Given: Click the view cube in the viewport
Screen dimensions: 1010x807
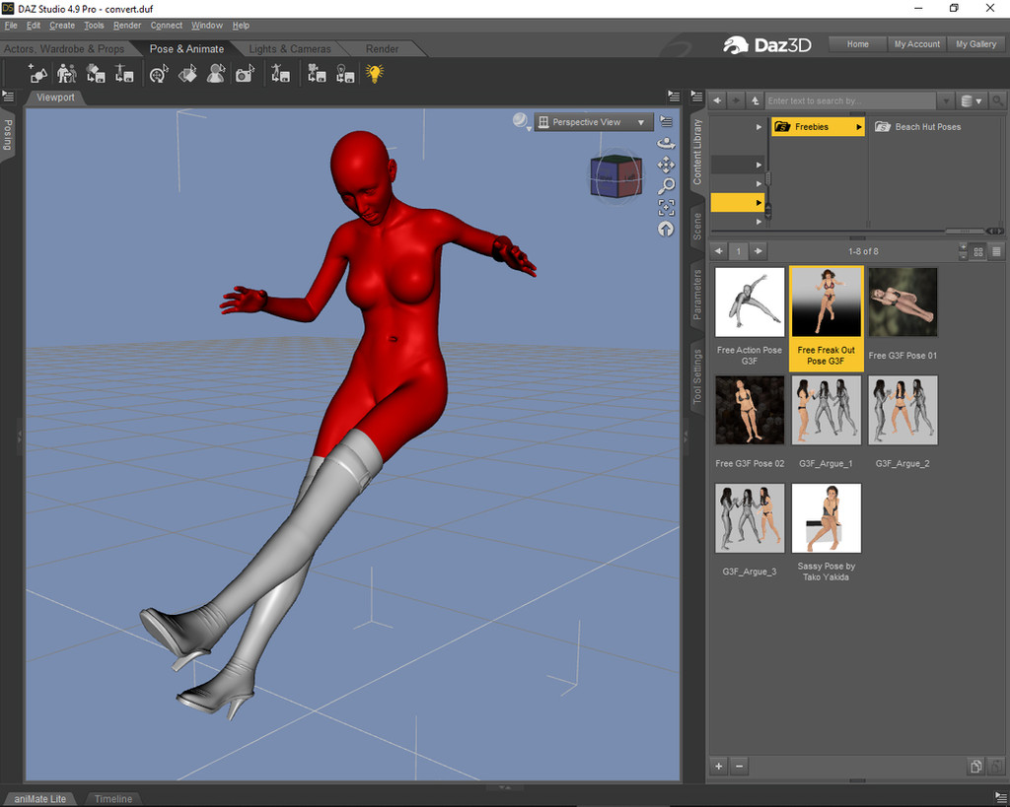Looking at the screenshot, I should [x=615, y=175].
